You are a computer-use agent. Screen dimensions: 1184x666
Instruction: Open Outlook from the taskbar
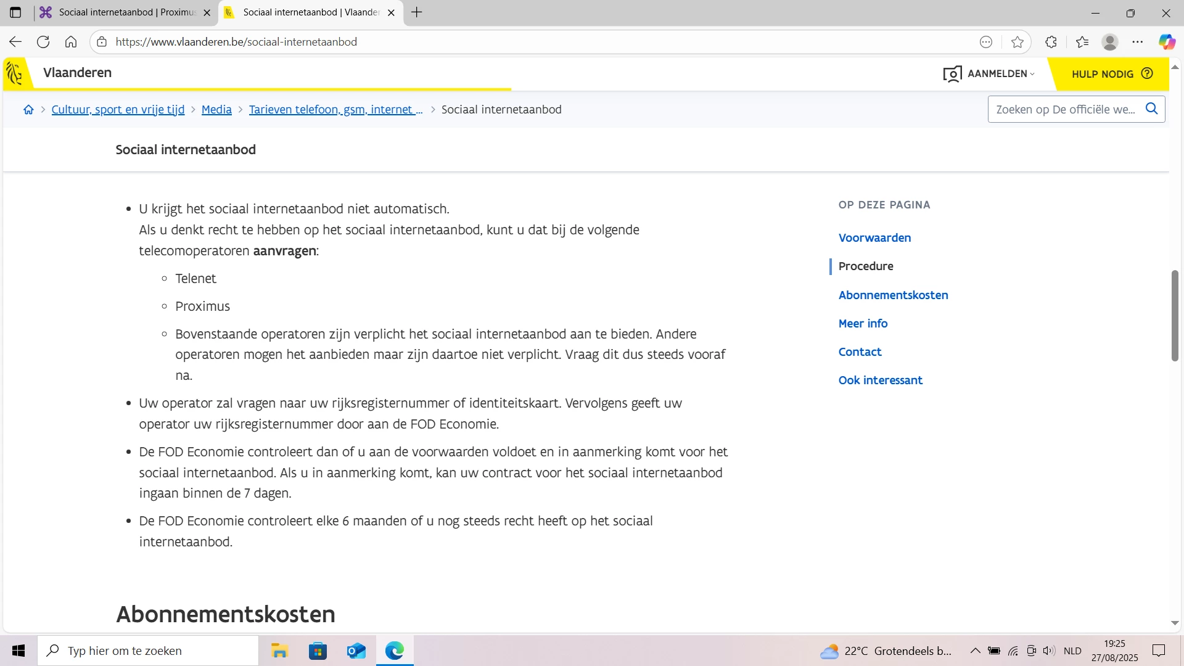click(x=356, y=651)
